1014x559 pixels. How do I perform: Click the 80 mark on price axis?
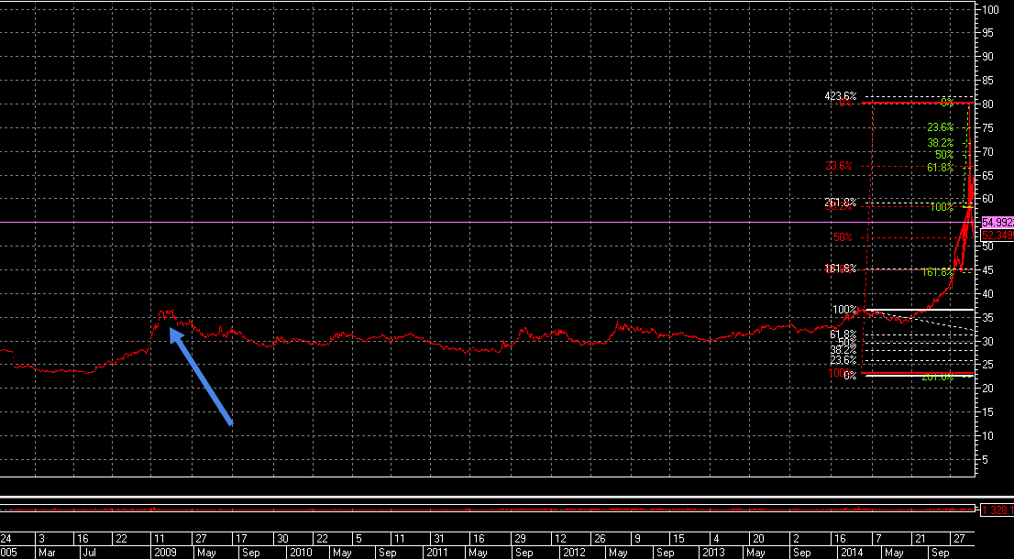coord(988,104)
